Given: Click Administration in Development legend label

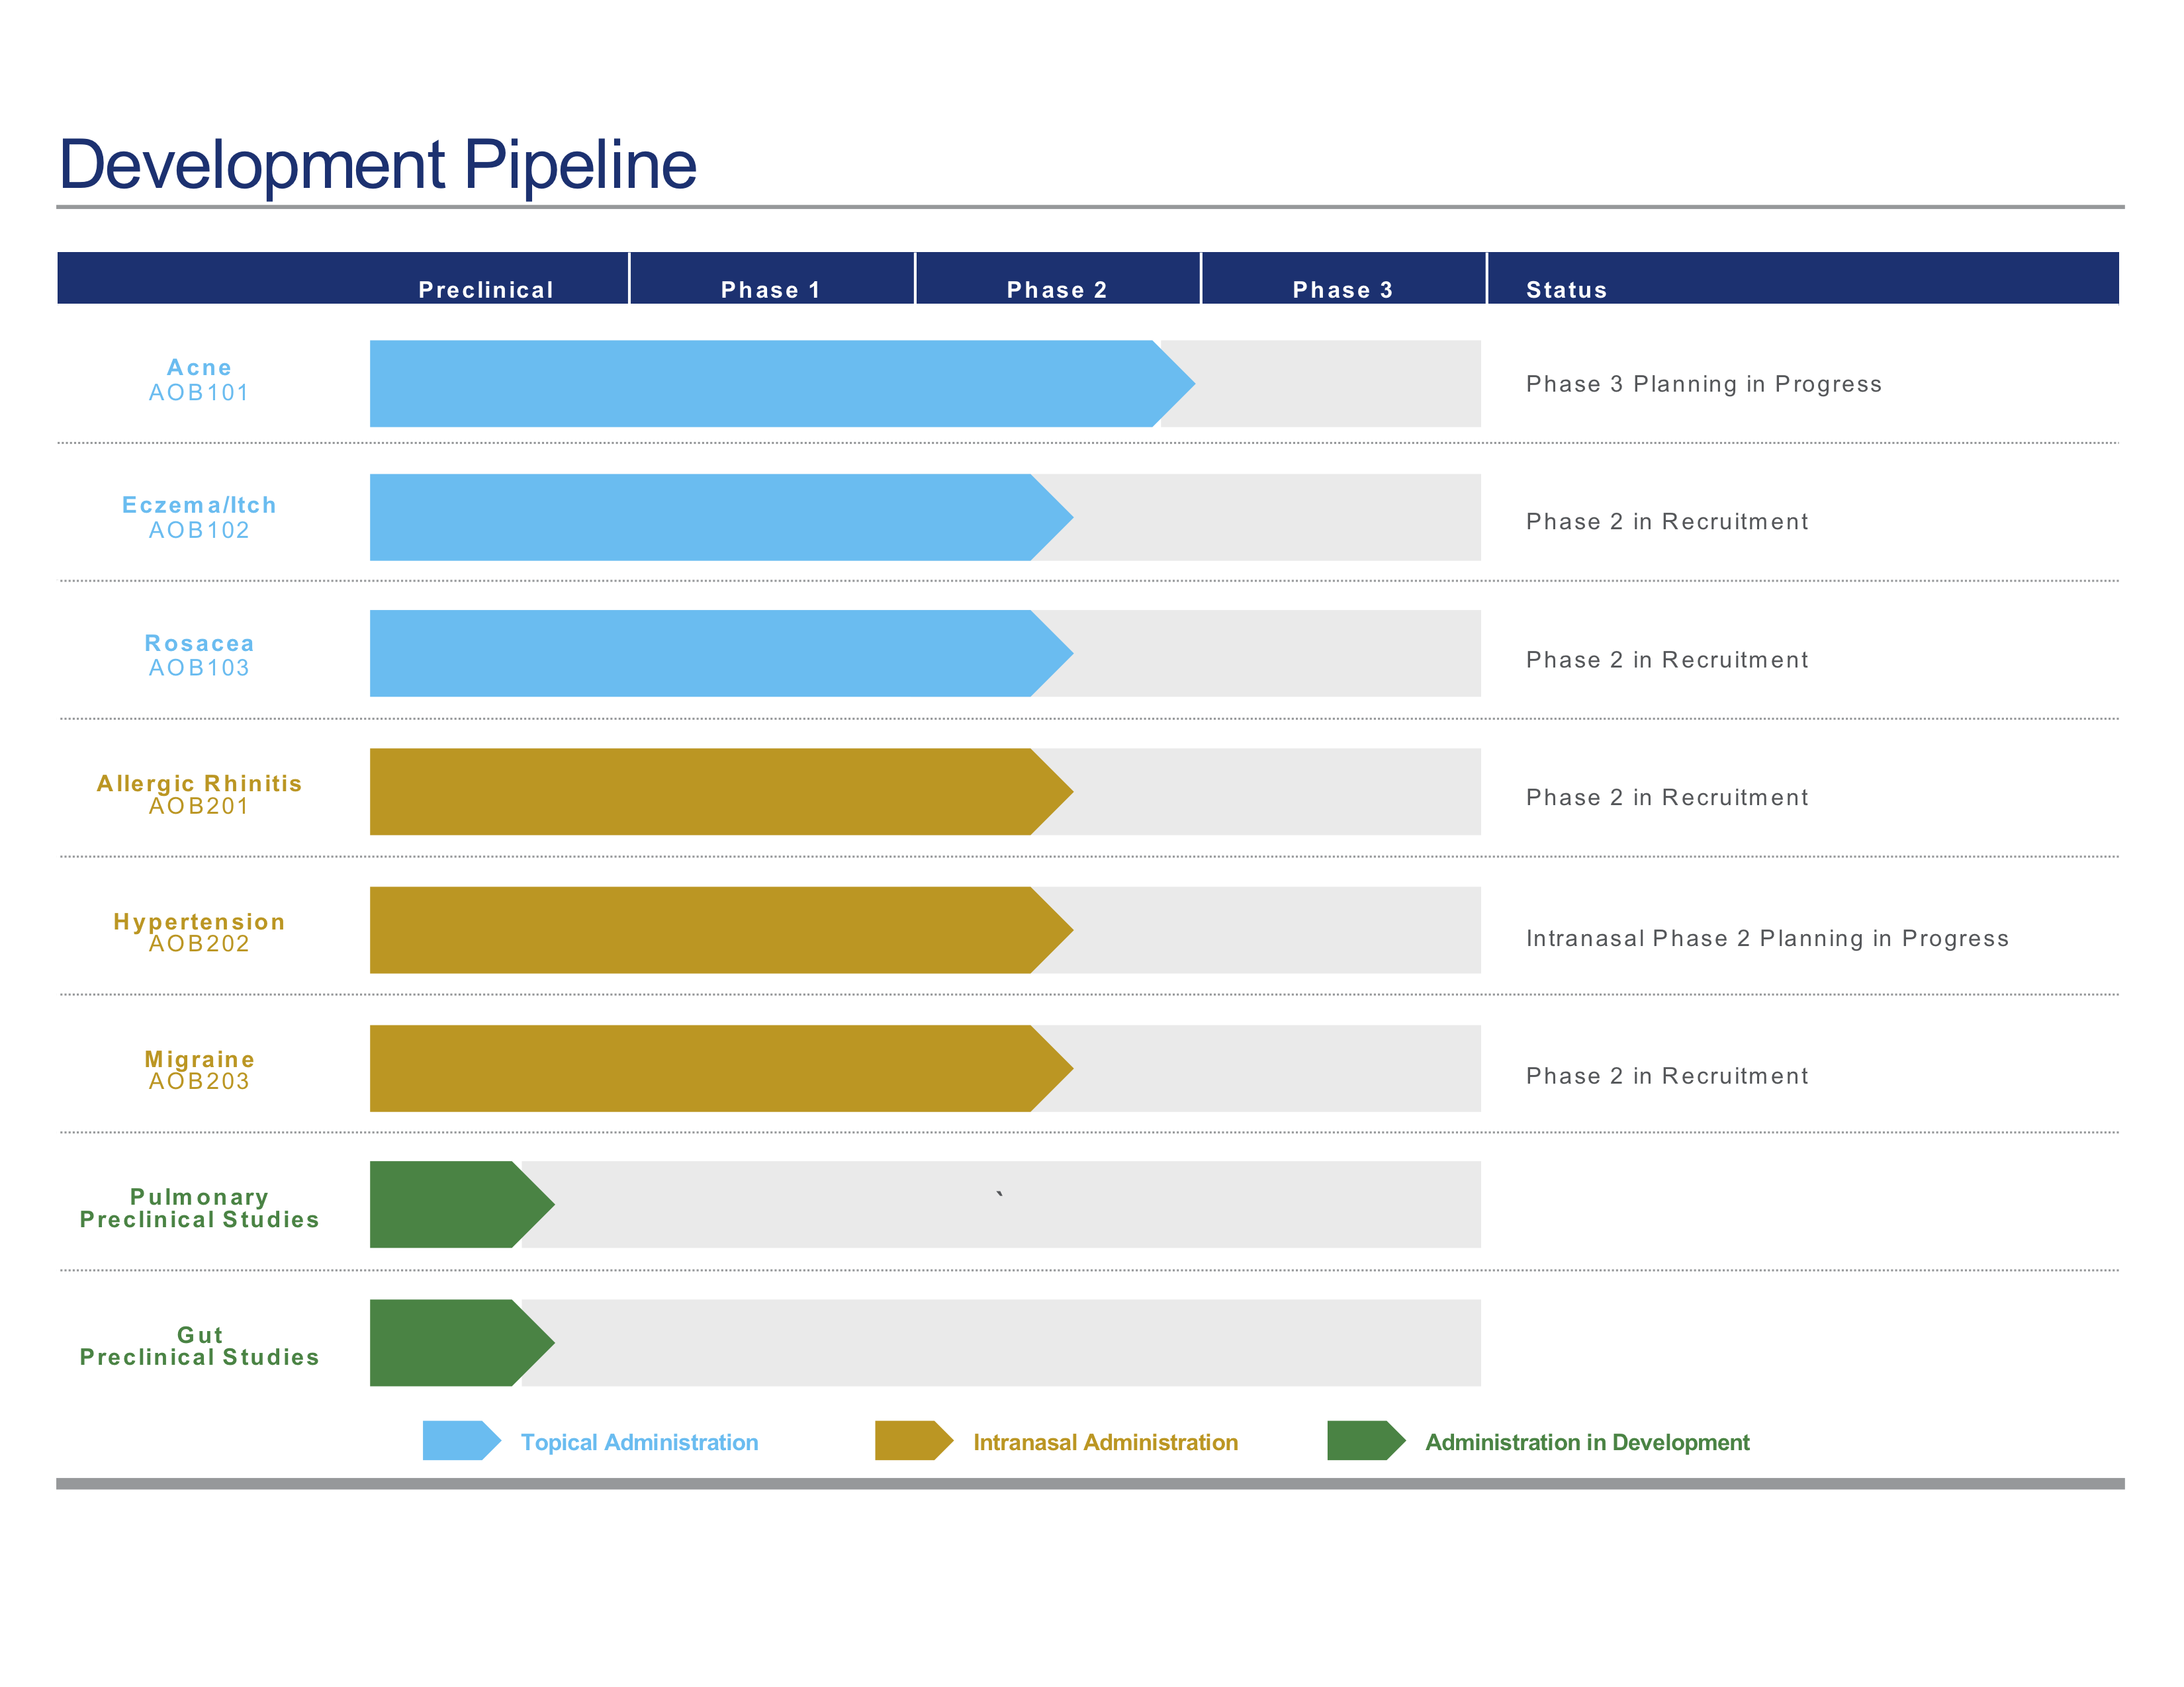Looking at the screenshot, I should [1587, 1442].
